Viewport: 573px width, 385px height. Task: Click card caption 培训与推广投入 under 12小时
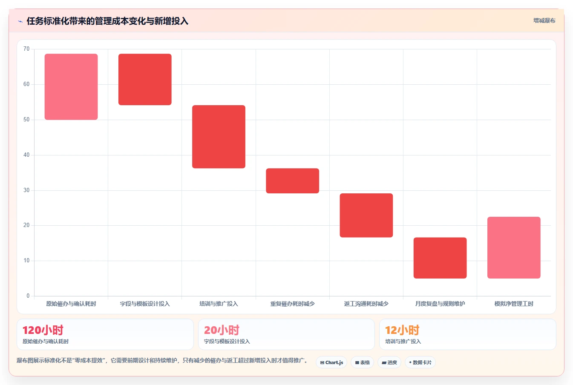point(403,342)
